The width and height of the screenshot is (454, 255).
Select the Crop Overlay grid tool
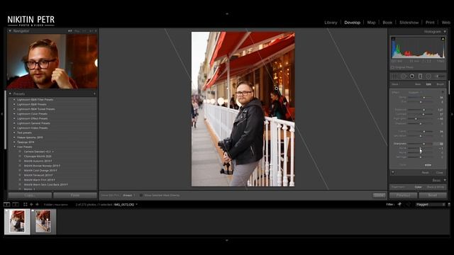click(394, 76)
